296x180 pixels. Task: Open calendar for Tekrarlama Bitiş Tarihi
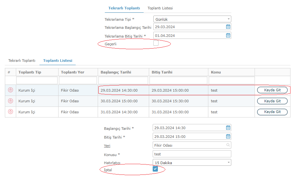click(228, 36)
